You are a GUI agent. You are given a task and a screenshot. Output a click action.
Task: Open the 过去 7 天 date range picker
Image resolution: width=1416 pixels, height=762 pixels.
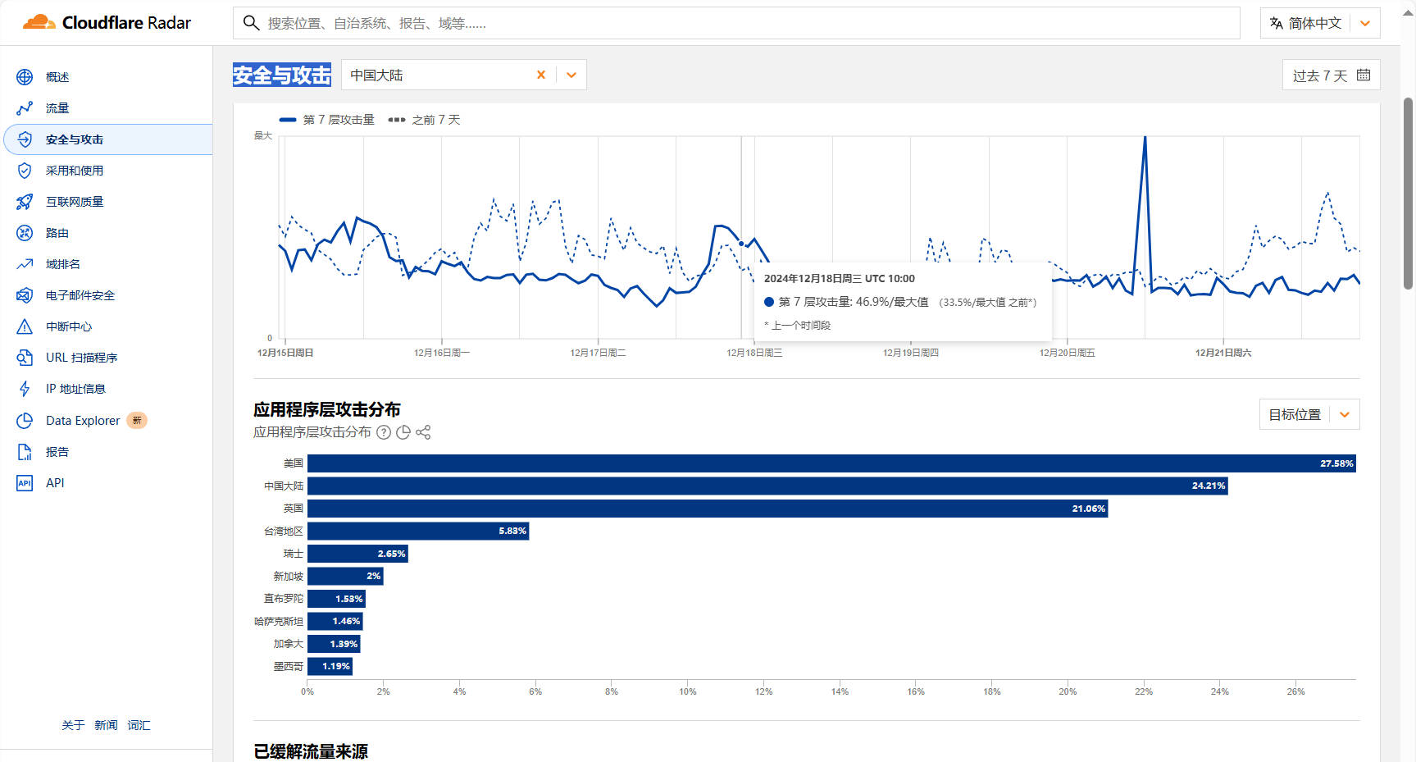[1331, 75]
